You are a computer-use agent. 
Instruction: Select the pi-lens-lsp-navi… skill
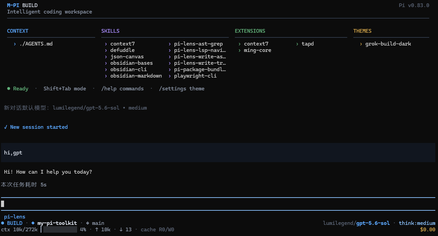[x=200, y=50]
